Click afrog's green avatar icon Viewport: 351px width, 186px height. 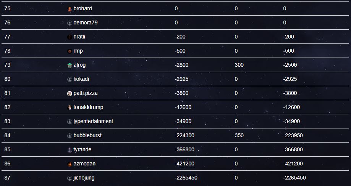point(70,65)
